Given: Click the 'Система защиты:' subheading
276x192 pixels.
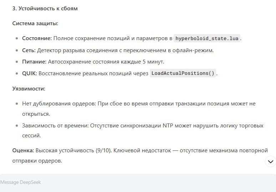Looking at the screenshot, I should [x=35, y=23].
